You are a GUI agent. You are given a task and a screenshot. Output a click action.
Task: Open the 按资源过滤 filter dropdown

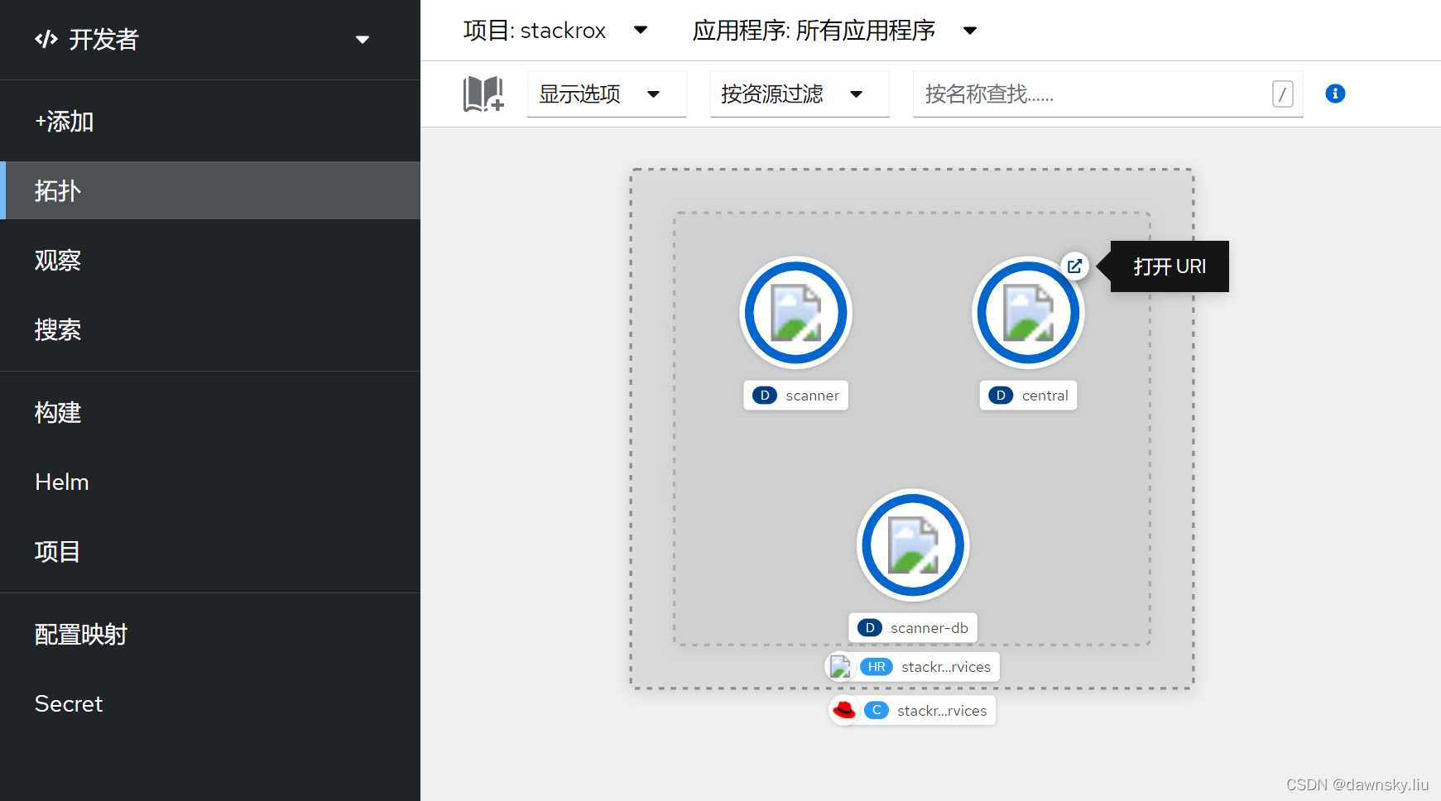[800, 94]
